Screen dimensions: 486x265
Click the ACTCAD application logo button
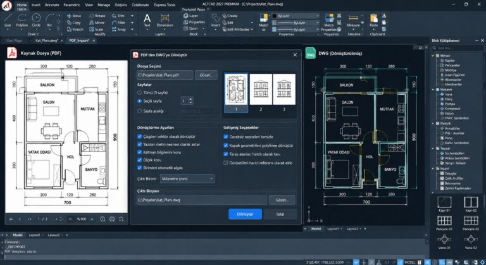pyautogui.click(x=6, y=6)
